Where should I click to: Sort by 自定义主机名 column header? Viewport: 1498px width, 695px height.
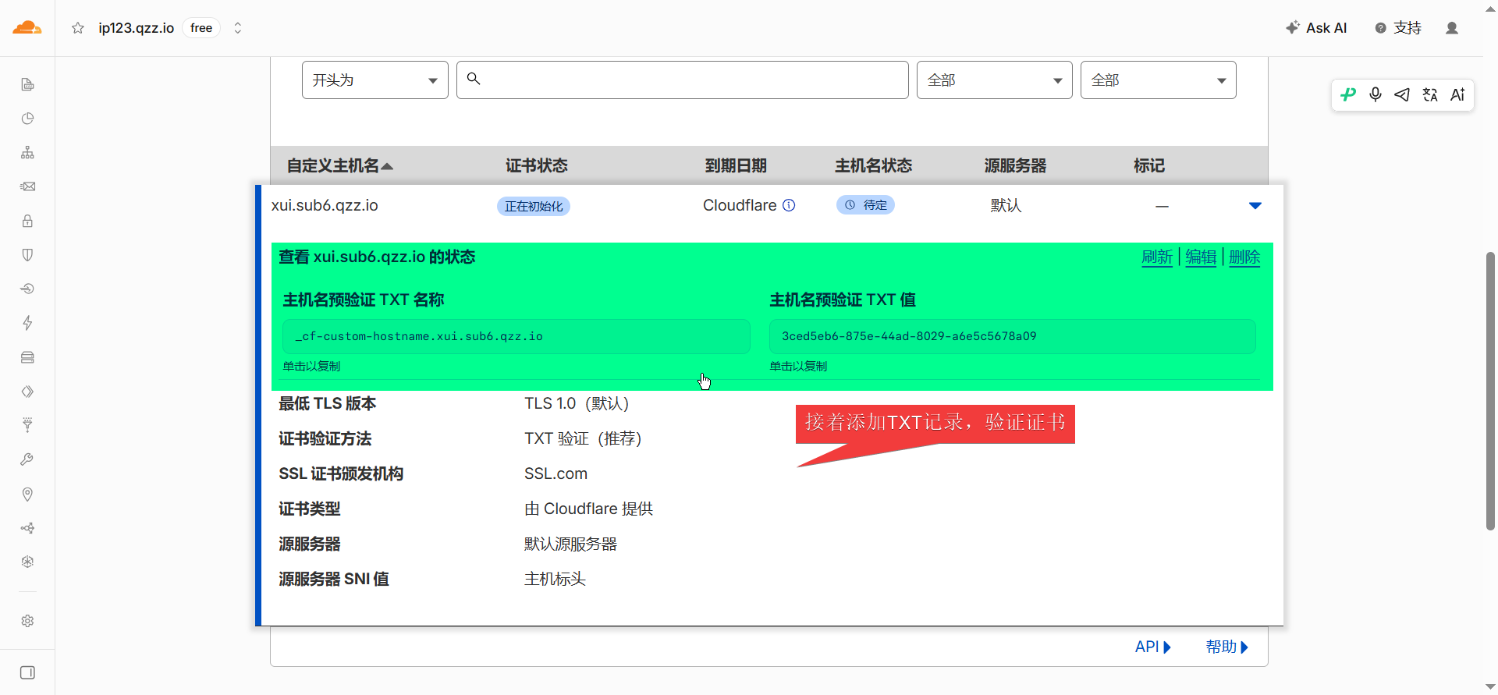340,165
